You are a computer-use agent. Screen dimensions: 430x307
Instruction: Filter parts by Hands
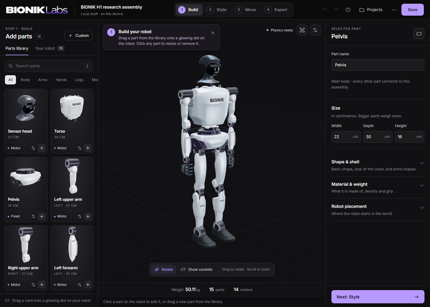pos(61,80)
